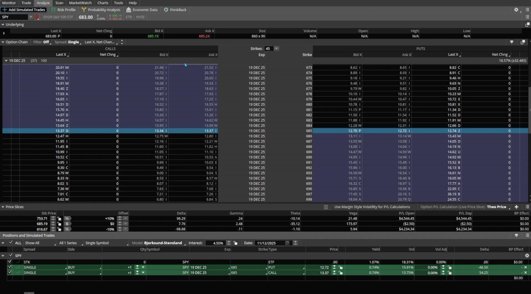
Task: Click the percent tag on the -10% slice
Action: pos(68,229)
